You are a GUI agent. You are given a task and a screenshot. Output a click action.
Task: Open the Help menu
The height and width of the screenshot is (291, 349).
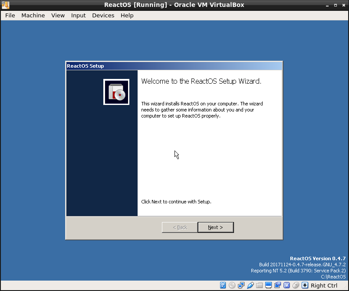tap(127, 15)
